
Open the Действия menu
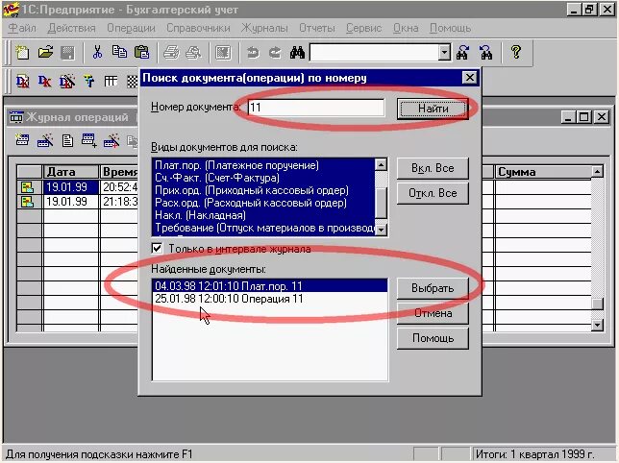(71, 28)
